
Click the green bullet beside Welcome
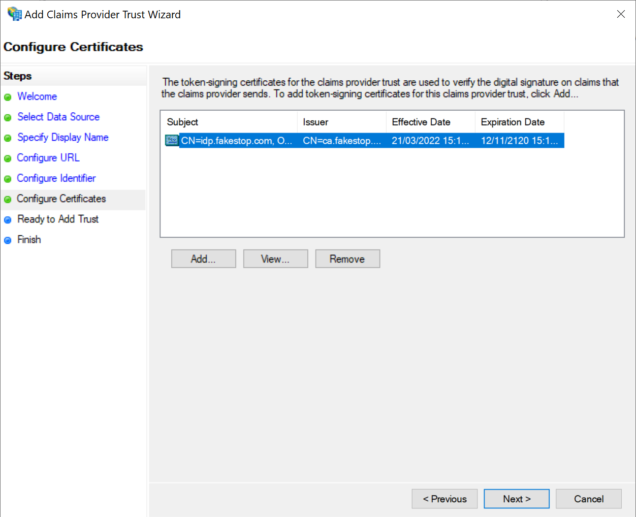click(8, 97)
